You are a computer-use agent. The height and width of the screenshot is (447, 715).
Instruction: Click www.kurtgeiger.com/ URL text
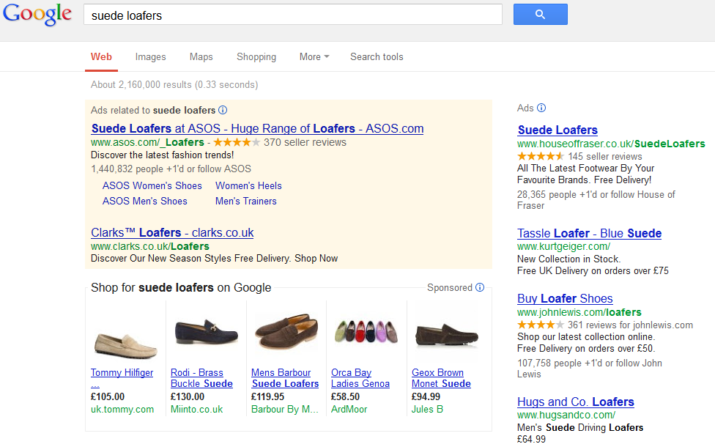[563, 247]
